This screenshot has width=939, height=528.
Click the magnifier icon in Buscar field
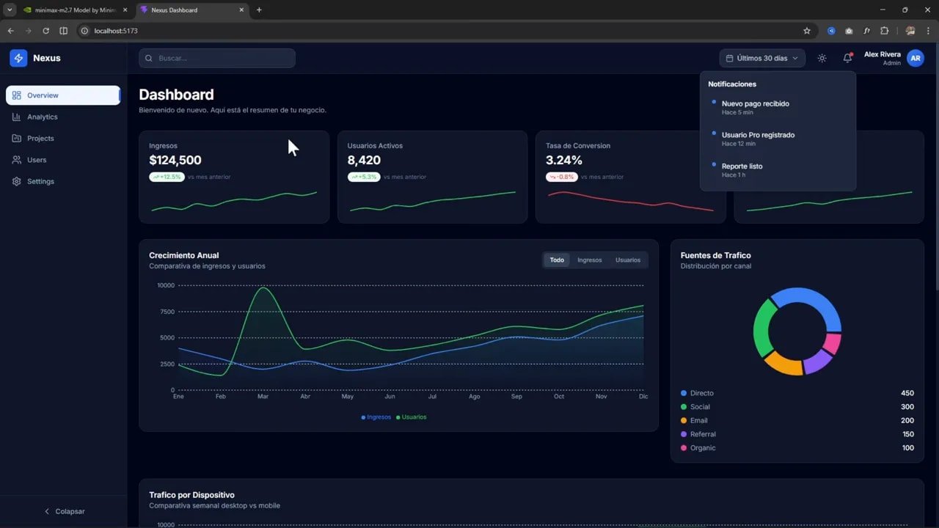tap(150, 58)
